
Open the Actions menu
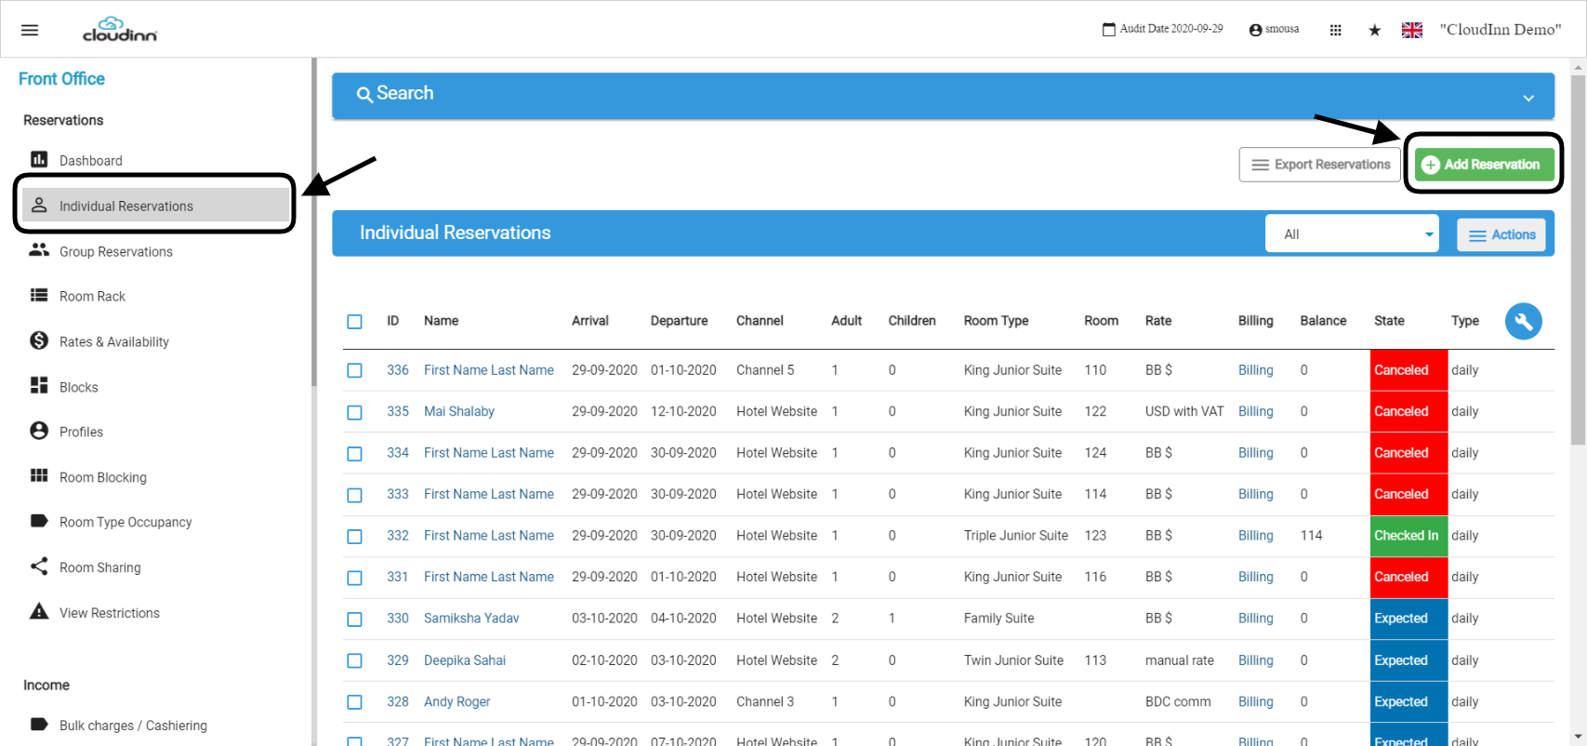tap(1501, 234)
